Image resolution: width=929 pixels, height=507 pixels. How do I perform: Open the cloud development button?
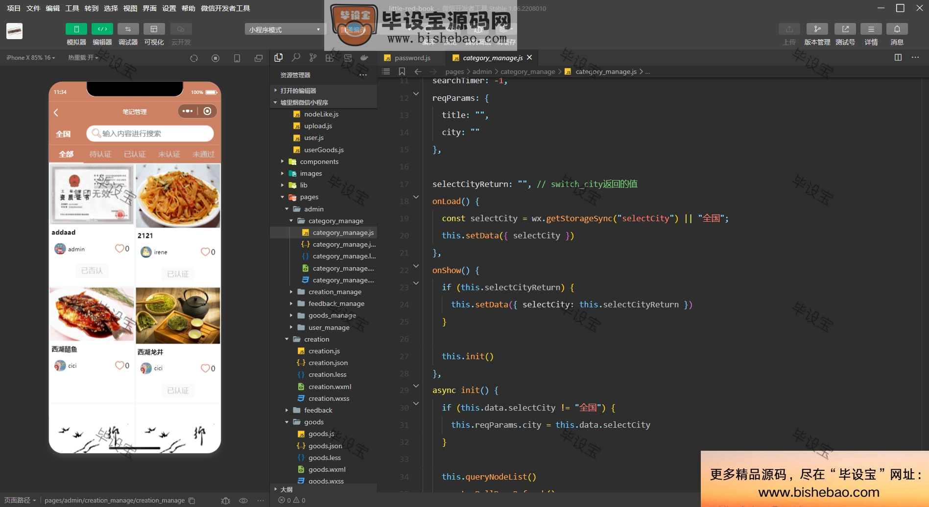[x=181, y=29]
